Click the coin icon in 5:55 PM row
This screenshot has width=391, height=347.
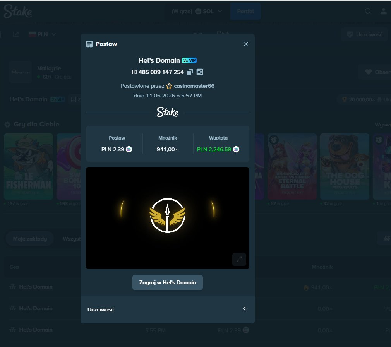pyautogui.click(x=246, y=330)
